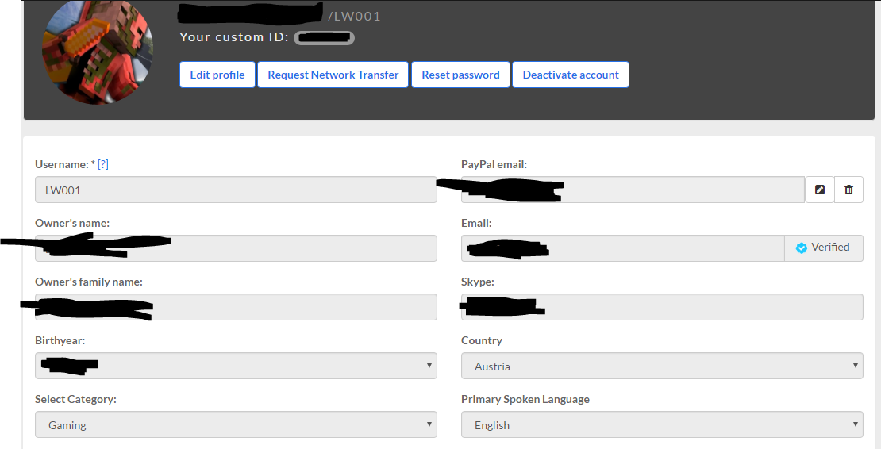The height and width of the screenshot is (449, 881).
Task: Click Request Network Transfer button
Action: coord(333,75)
